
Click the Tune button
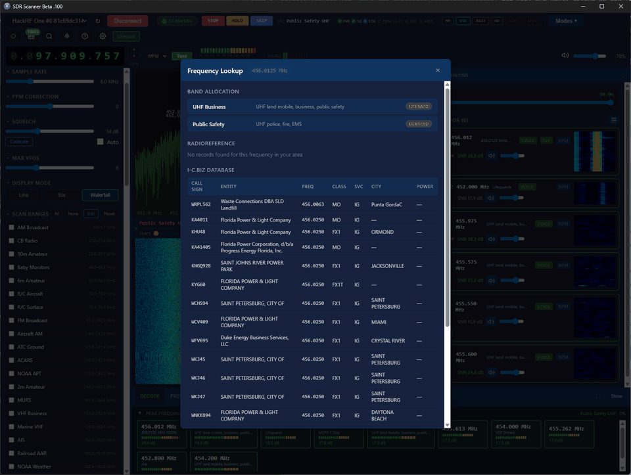point(182,56)
